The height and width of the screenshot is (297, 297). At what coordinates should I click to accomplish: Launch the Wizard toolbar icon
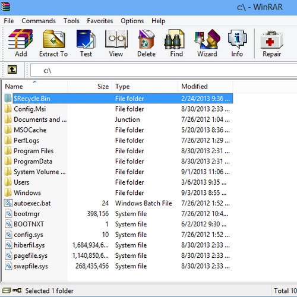pos(207,39)
